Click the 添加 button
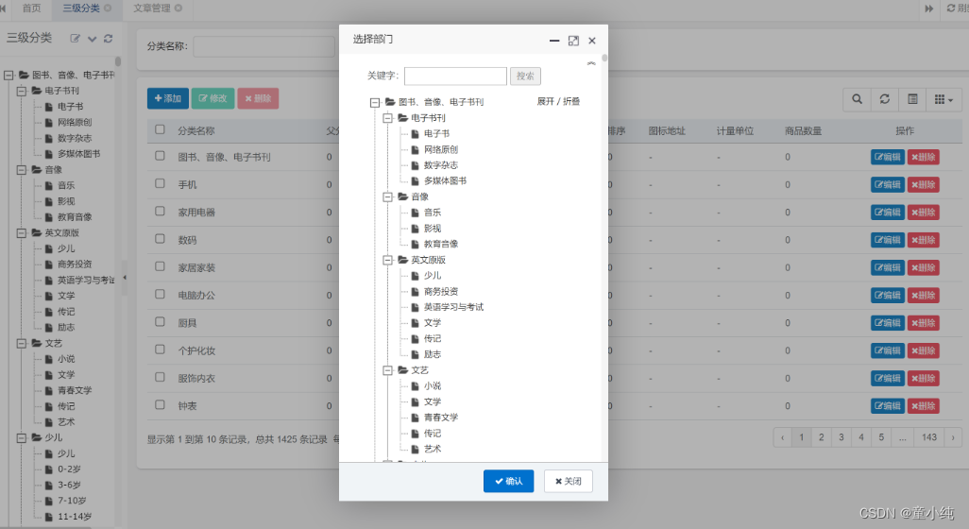This screenshot has width=969, height=529. [168, 98]
